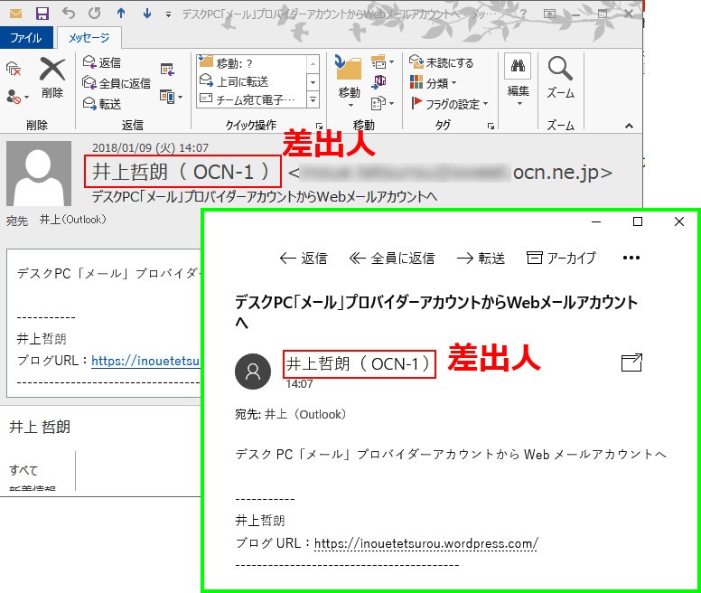Click the ignore conversation icon

(14, 70)
